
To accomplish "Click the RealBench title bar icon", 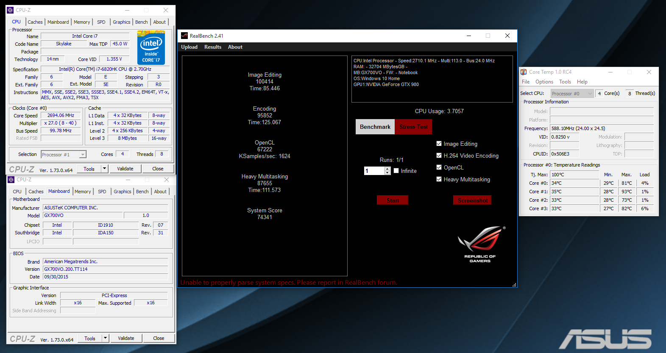I will click(184, 36).
